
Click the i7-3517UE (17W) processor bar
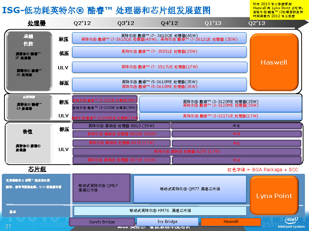click(x=160, y=67)
